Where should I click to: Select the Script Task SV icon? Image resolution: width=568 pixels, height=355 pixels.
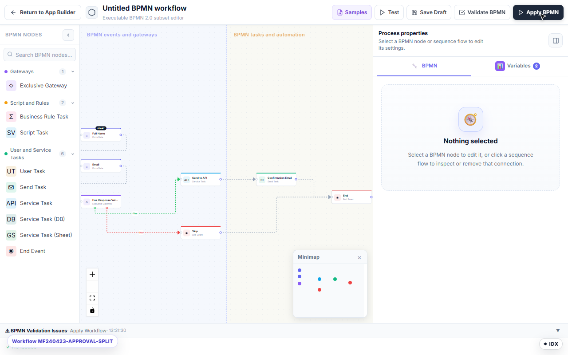click(x=11, y=133)
